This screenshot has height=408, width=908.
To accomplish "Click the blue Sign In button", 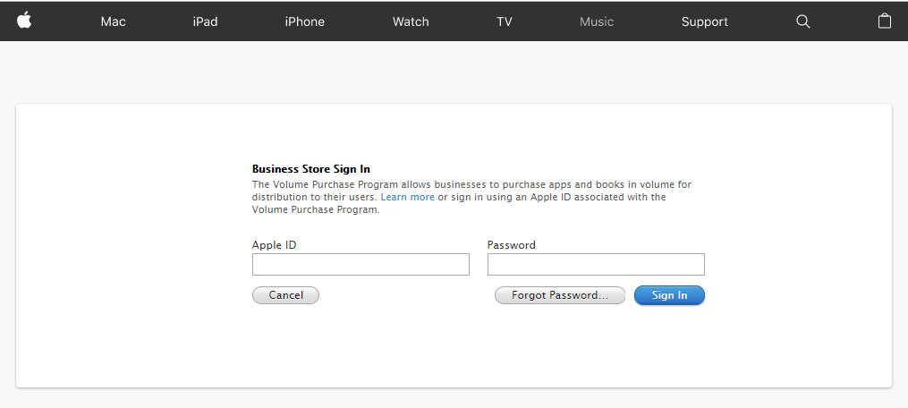I will tap(669, 295).
